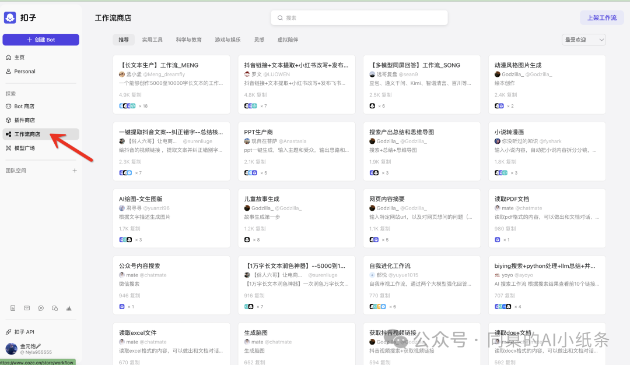Image resolution: width=630 pixels, height=365 pixels.
Task: Open the bar chart icon in sidebar footer
Action: click(x=68, y=308)
